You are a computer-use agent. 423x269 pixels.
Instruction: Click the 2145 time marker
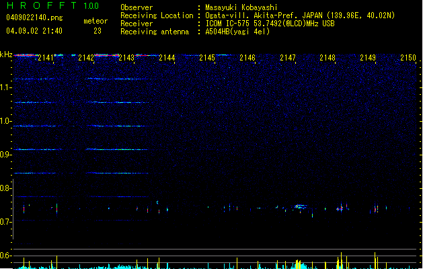pyautogui.click(x=207, y=58)
